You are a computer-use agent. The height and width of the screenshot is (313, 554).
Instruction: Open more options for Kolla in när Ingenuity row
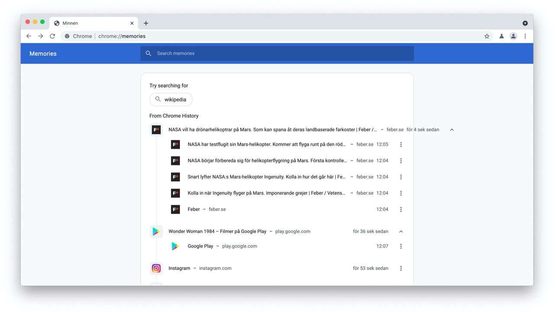click(401, 193)
